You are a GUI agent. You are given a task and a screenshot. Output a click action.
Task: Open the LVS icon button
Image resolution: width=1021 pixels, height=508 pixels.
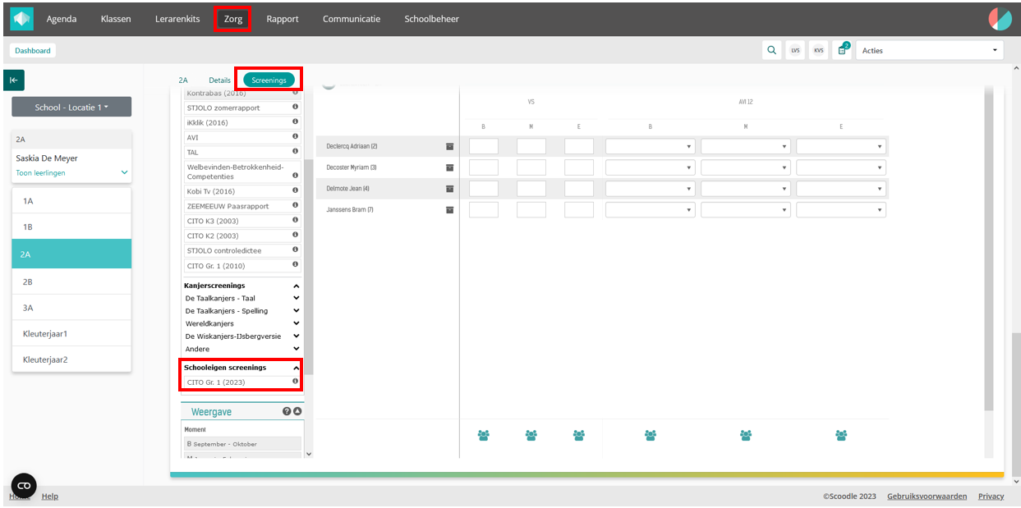point(794,50)
